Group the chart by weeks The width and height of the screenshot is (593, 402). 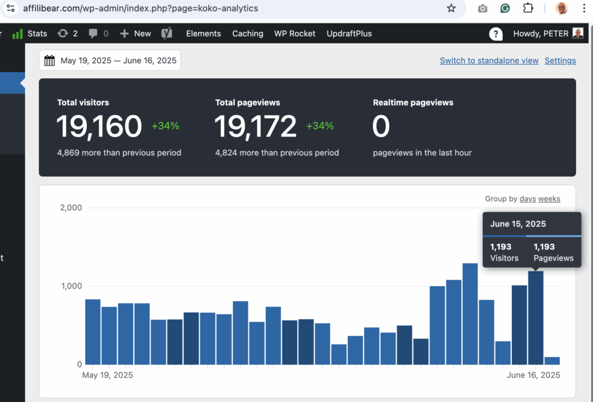point(549,199)
